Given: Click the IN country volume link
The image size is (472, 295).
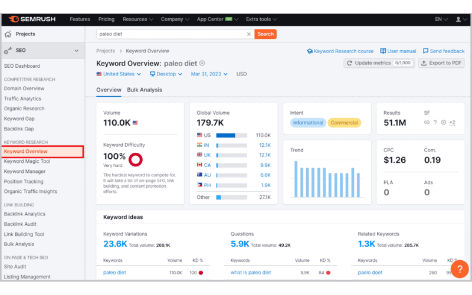Looking at the screenshot, I should coord(265,145).
